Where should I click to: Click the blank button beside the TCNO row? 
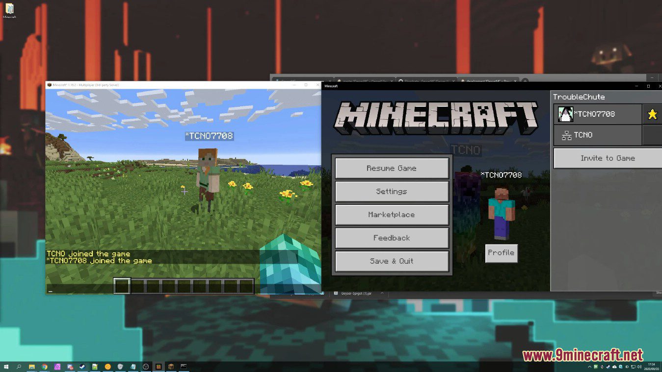653,135
